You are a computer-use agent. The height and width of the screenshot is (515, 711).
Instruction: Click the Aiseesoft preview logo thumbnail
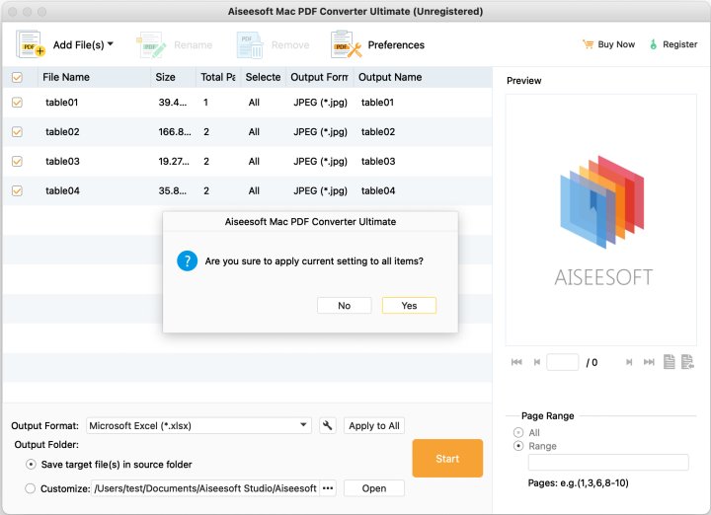pyautogui.click(x=601, y=220)
